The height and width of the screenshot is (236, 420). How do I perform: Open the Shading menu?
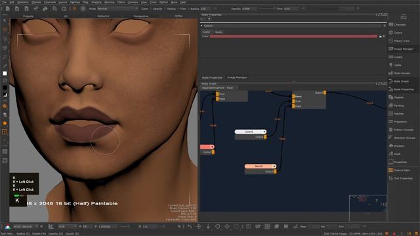(x=96, y=2)
